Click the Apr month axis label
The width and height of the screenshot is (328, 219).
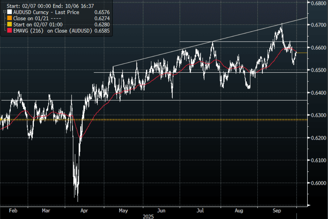(84, 211)
